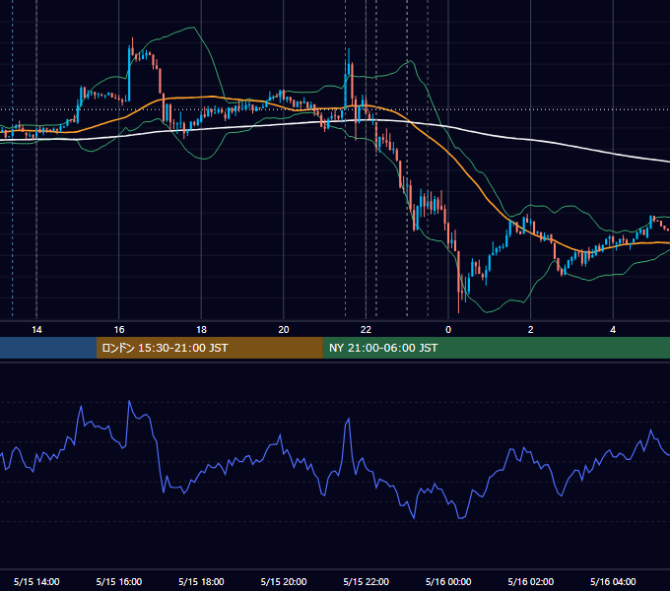Image resolution: width=670 pixels, height=591 pixels.
Task: Click the blue session band before ロンドン
Action: (x=48, y=348)
